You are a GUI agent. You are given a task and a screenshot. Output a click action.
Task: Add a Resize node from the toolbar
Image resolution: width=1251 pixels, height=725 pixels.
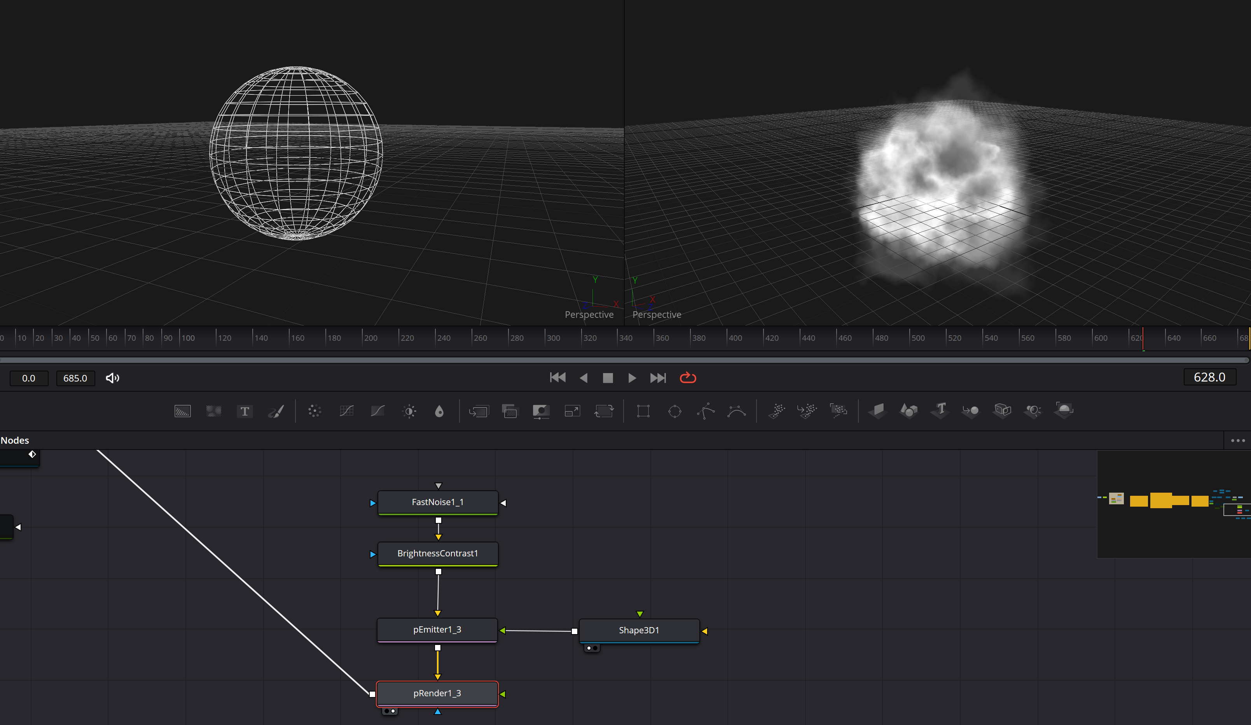(x=572, y=411)
